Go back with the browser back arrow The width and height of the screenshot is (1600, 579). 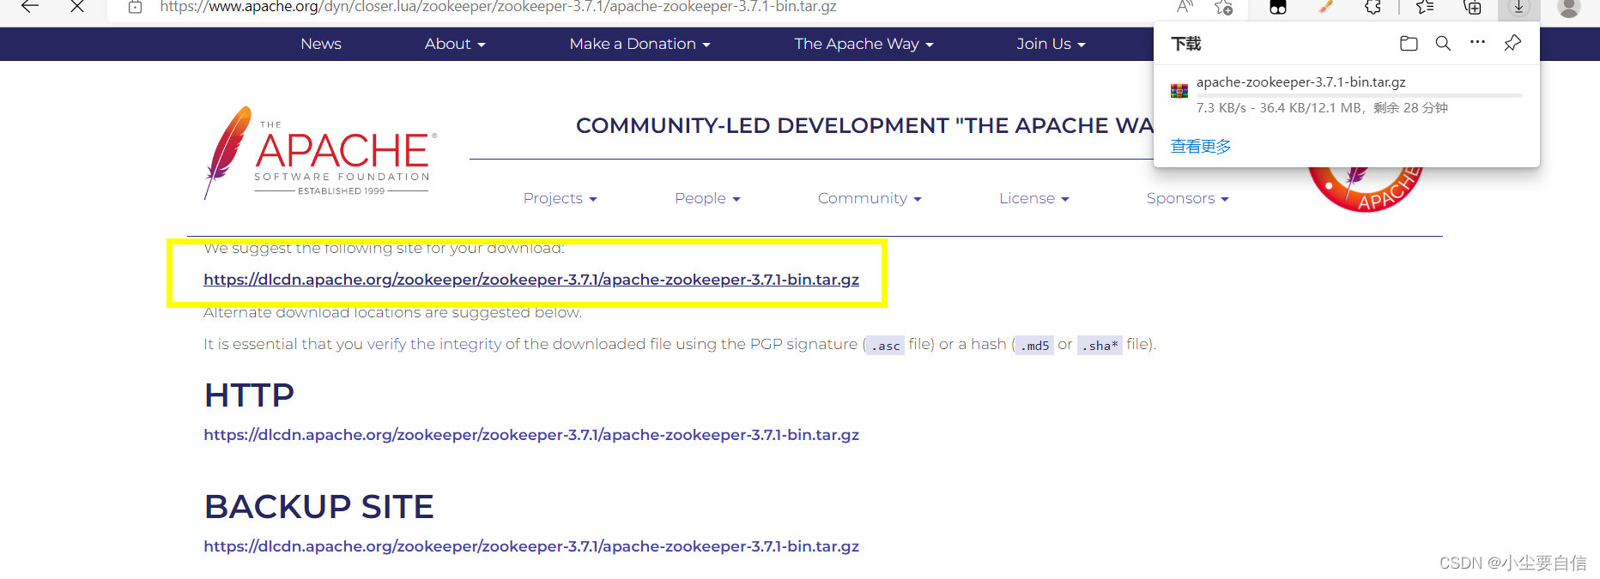pyautogui.click(x=30, y=6)
